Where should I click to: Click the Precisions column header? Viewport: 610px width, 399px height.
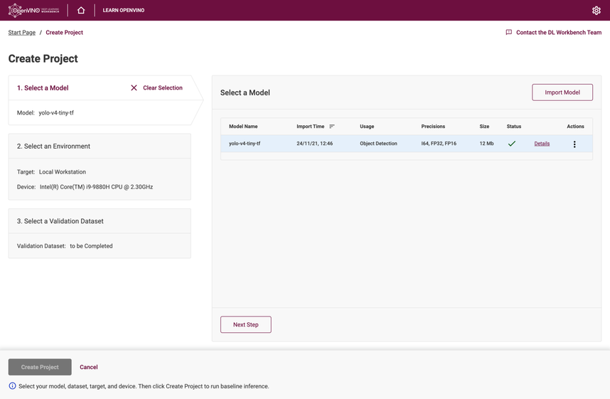click(433, 127)
